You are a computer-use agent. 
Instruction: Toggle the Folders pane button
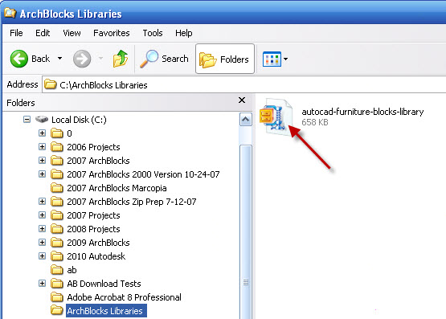[225, 59]
